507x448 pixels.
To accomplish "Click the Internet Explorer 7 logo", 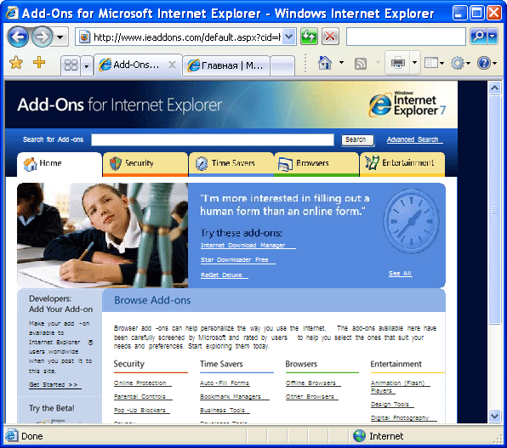I will (407, 105).
